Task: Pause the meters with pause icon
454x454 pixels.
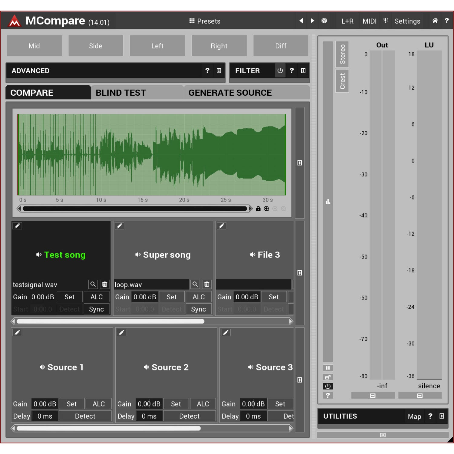Action: [328, 368]
